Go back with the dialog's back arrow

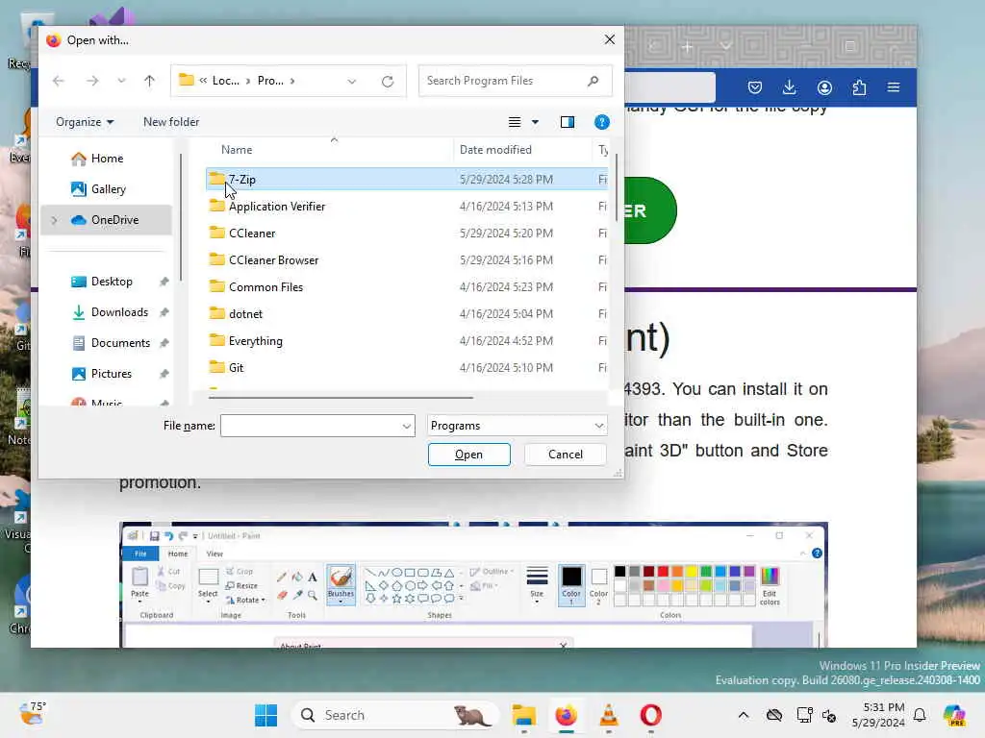(59, 81)
